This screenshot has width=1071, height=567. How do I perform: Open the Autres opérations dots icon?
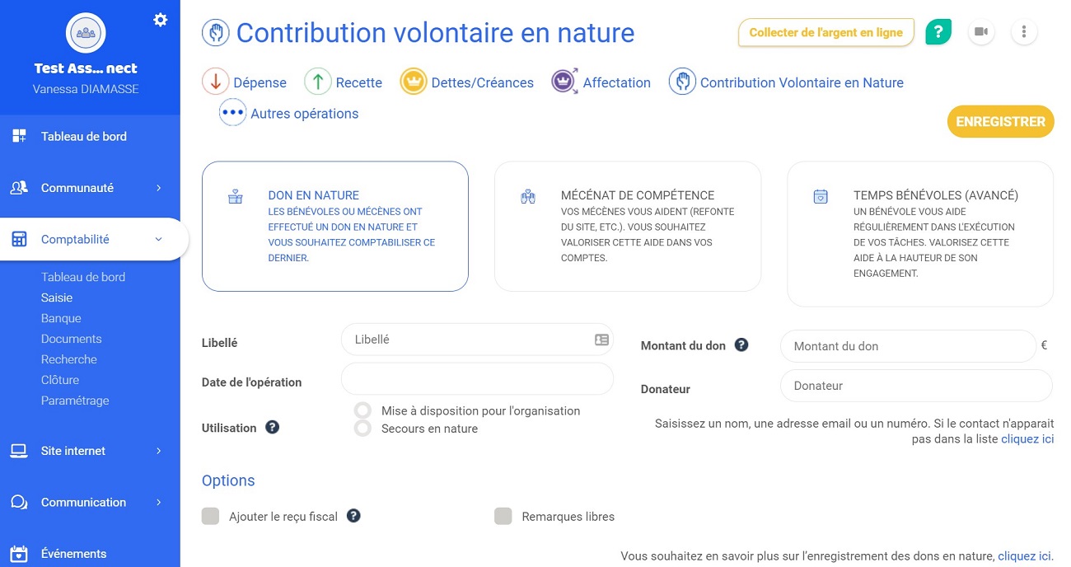coord(232,114)
